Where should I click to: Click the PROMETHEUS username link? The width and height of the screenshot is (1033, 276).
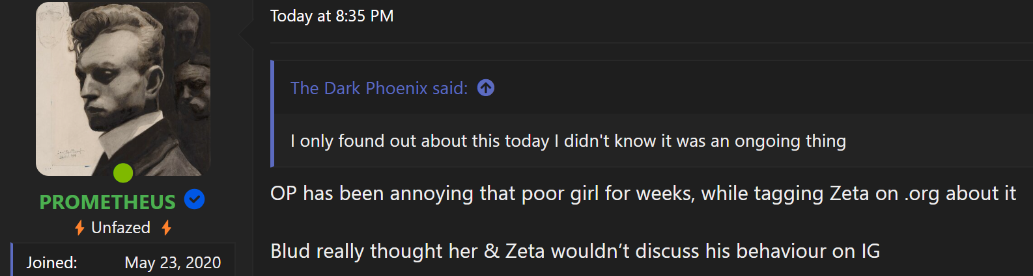[x=107, y=202]
